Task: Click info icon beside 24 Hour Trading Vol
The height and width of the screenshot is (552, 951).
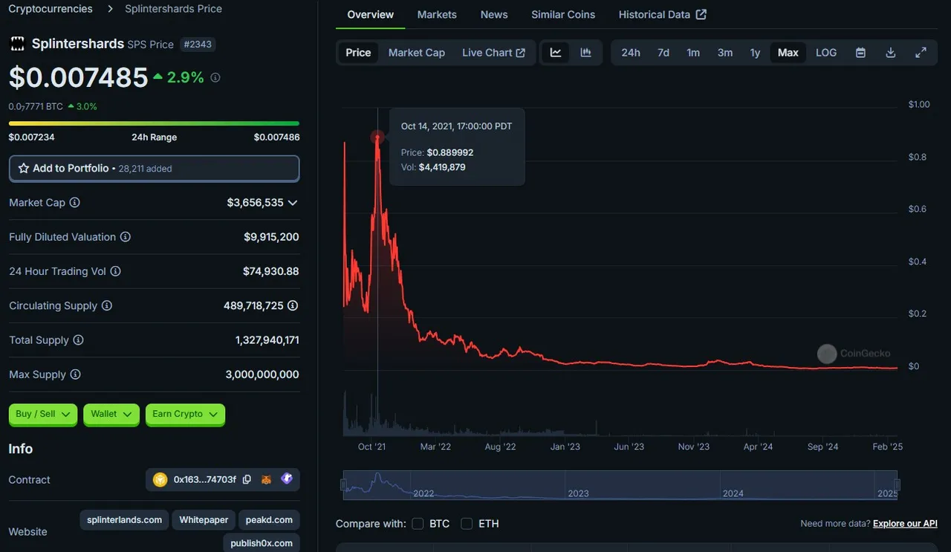Action: coord(116,271)
